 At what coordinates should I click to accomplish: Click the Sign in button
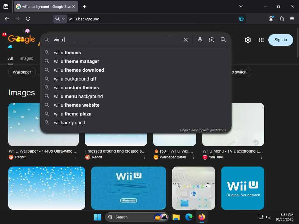[281, 40]
